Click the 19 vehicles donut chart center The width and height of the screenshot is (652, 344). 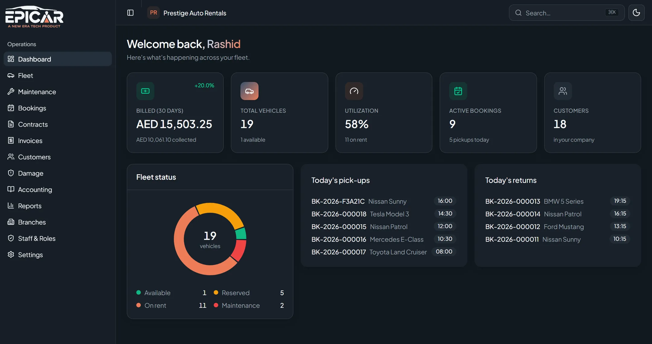[x=210, y=239]
